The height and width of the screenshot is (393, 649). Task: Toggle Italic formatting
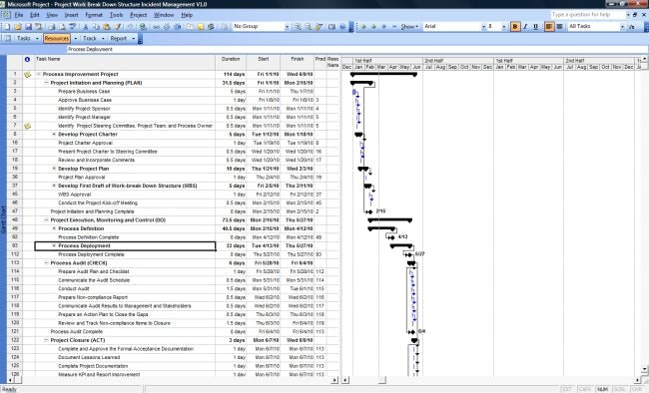click(525, 27)
